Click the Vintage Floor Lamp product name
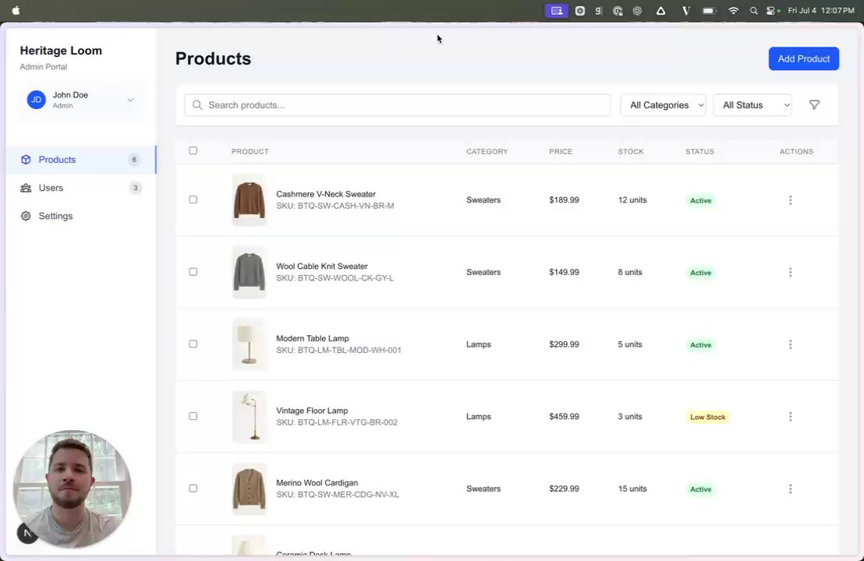The height and width of the screenshot is (561, 864). 312,410
